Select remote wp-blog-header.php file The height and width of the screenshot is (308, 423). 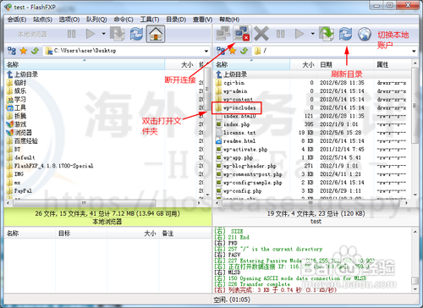pyautogui.click(x=246, y=166)
